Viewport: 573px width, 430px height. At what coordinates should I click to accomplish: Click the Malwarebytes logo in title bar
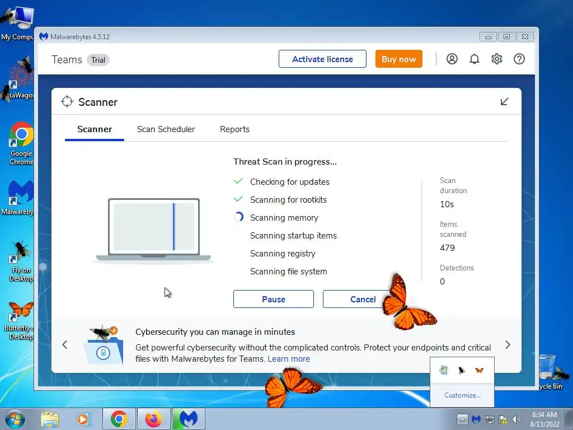[x=44, y=36]
